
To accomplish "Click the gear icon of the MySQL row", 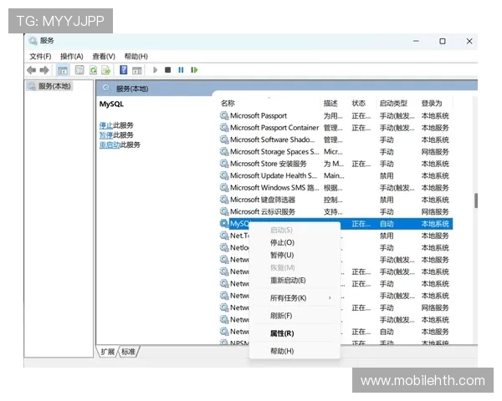I will (x=224, y=223).
